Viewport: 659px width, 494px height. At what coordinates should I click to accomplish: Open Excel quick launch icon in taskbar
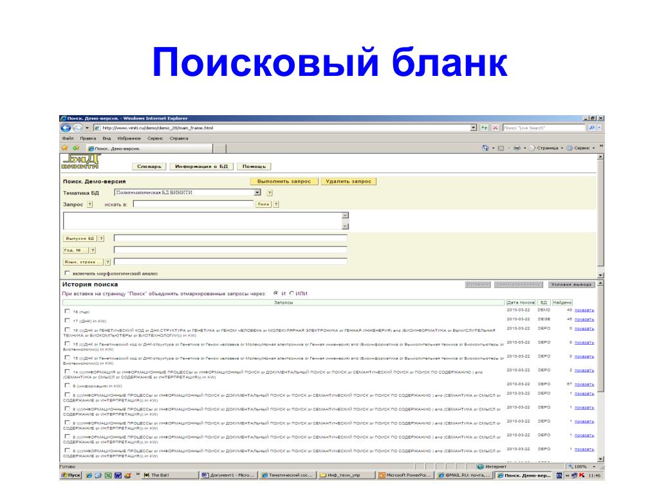click(x=108, y=475)
